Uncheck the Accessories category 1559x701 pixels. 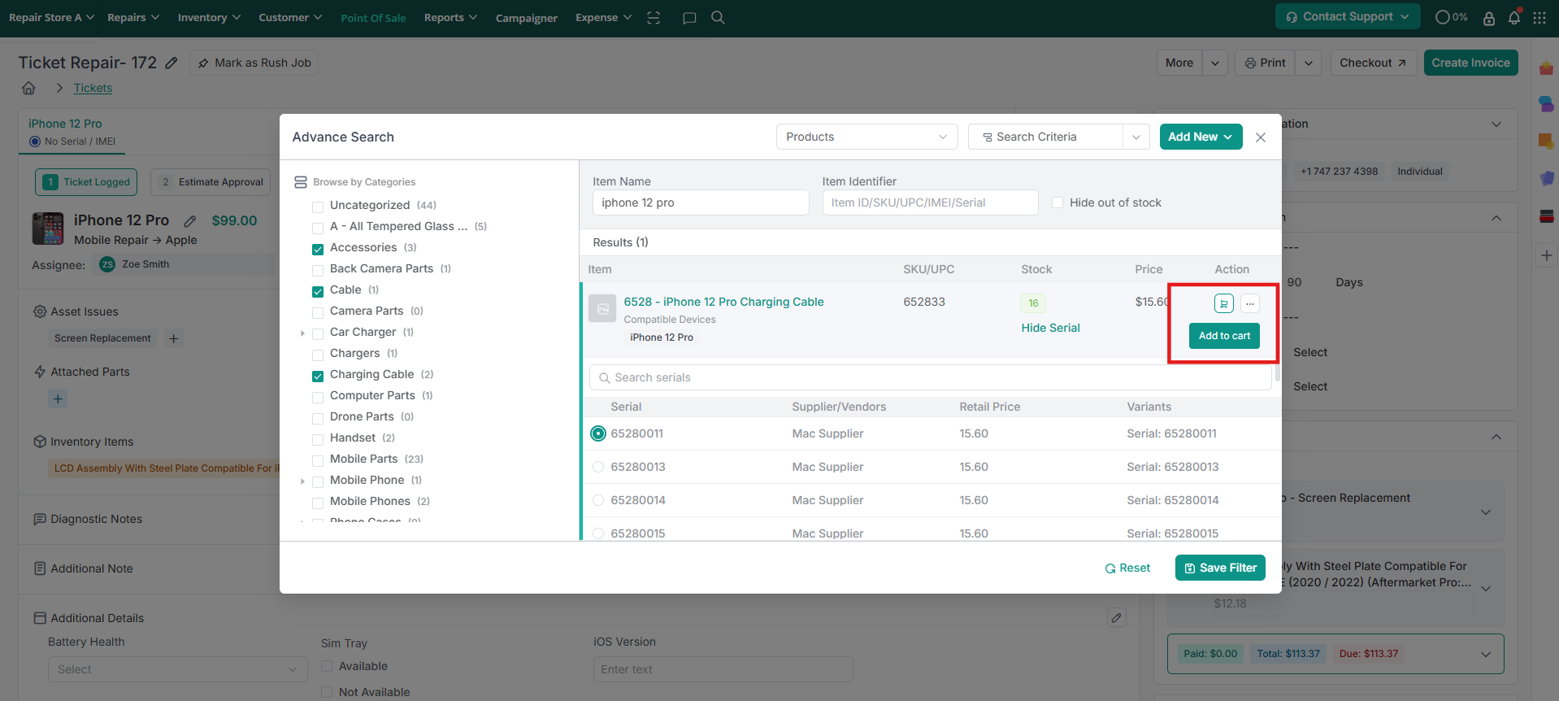tap(318, 249)
